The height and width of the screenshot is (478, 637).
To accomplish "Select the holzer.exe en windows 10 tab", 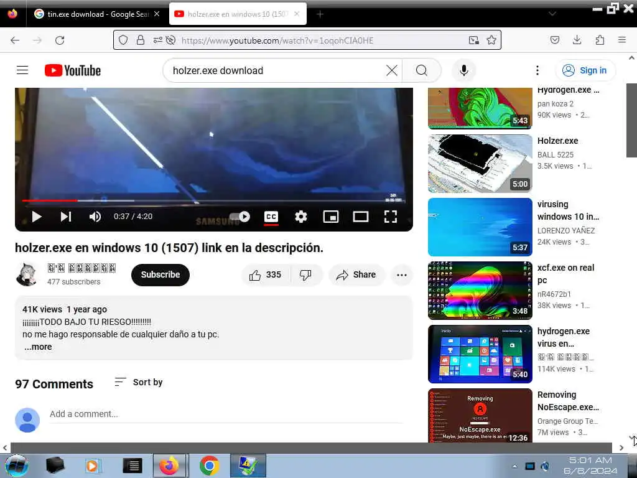I will [x=238, y=14].
